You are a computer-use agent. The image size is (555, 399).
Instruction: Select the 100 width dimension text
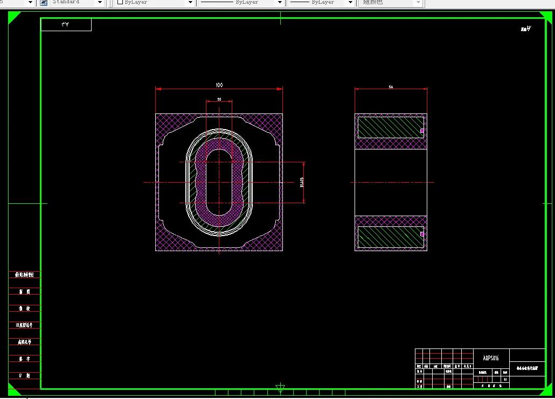pyautogui.click(x=219, y=85)
